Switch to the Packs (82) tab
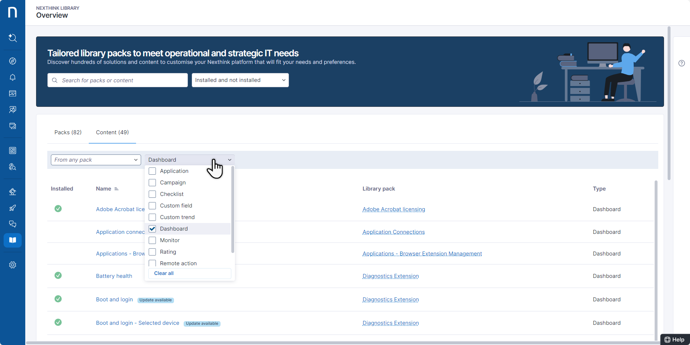 pyautogui.click(x=68, y=132)
